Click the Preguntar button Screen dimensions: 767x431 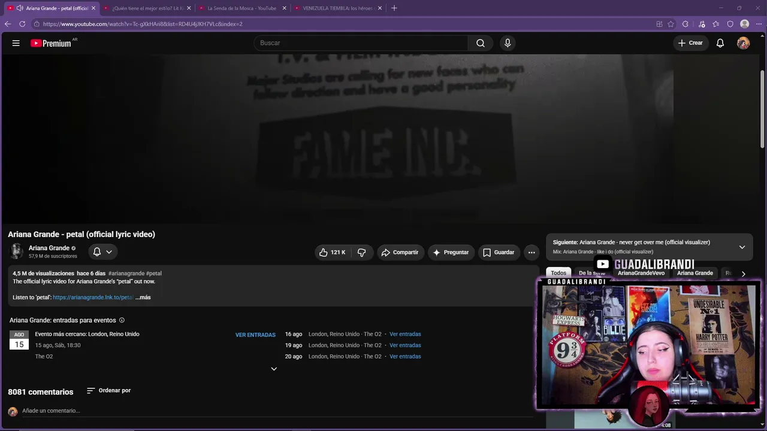coord(451,253)
